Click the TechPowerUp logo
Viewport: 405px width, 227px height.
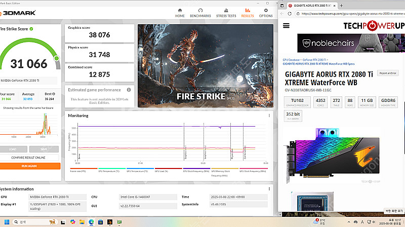pyautogui.click(x=374, y=26)
